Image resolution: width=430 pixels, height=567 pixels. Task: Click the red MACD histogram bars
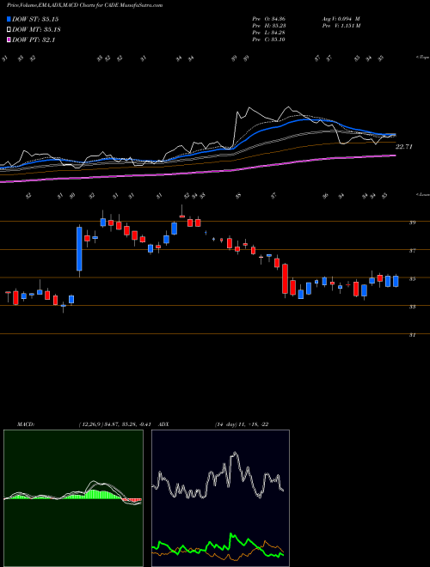pyautogui.click(x=132, y=500)
